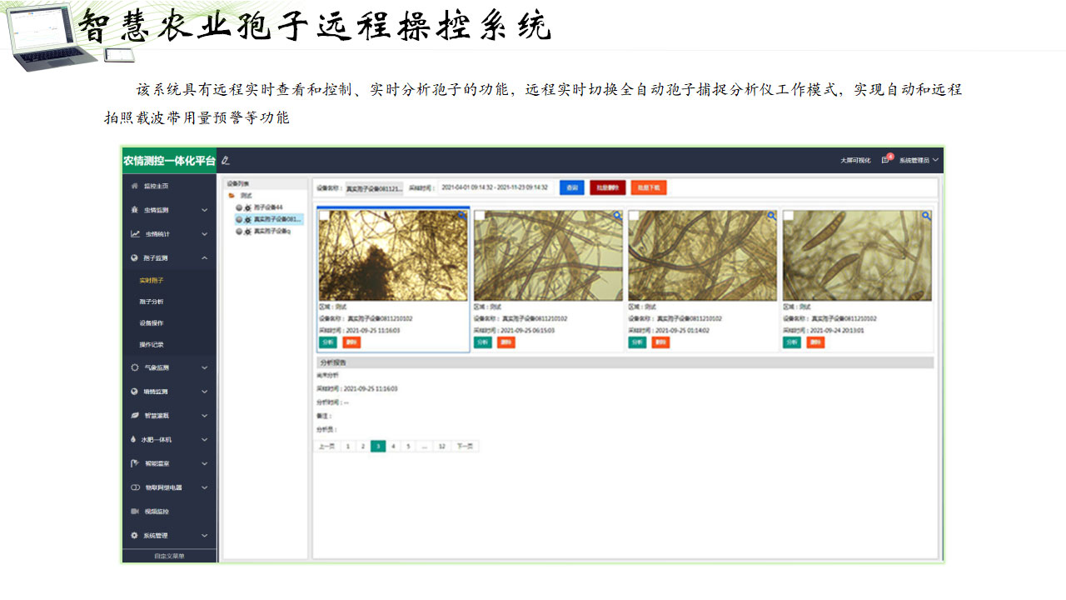Go to 设备操作 in the sidebar
The image size is (1066, 600).
point(152,322)
